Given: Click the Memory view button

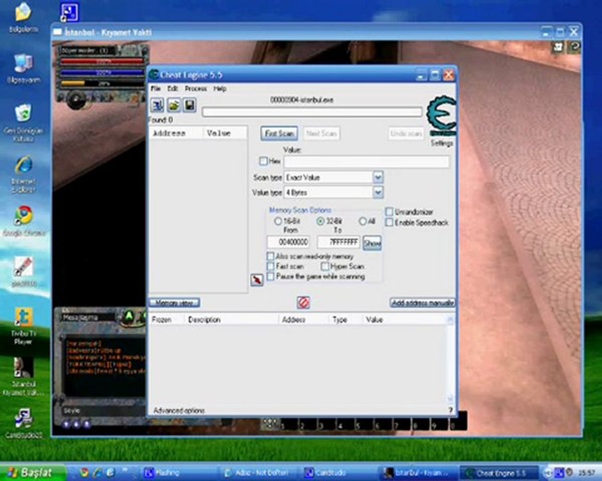Looking at the screenshot, I should click(175, 303).
